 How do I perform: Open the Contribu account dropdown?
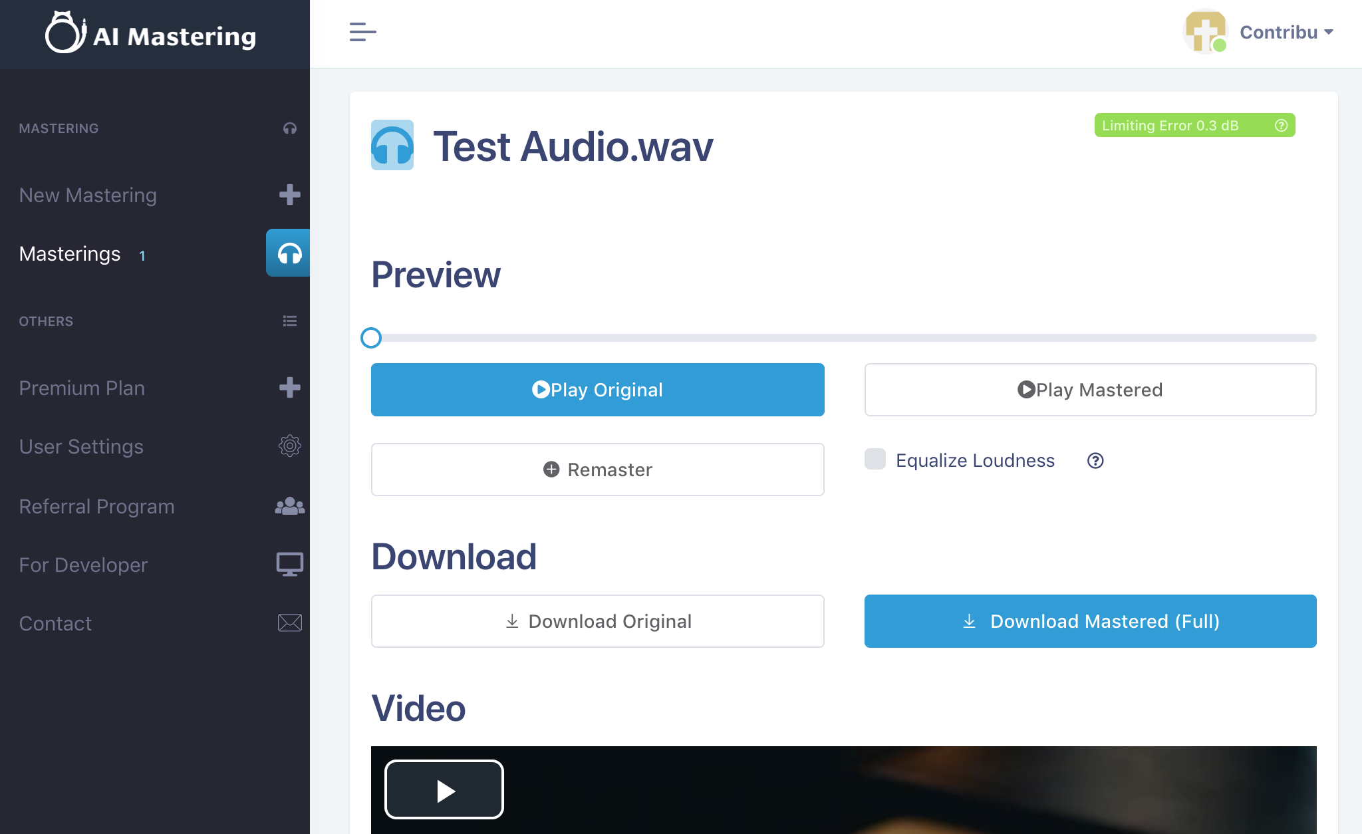tap(1286, 32)
